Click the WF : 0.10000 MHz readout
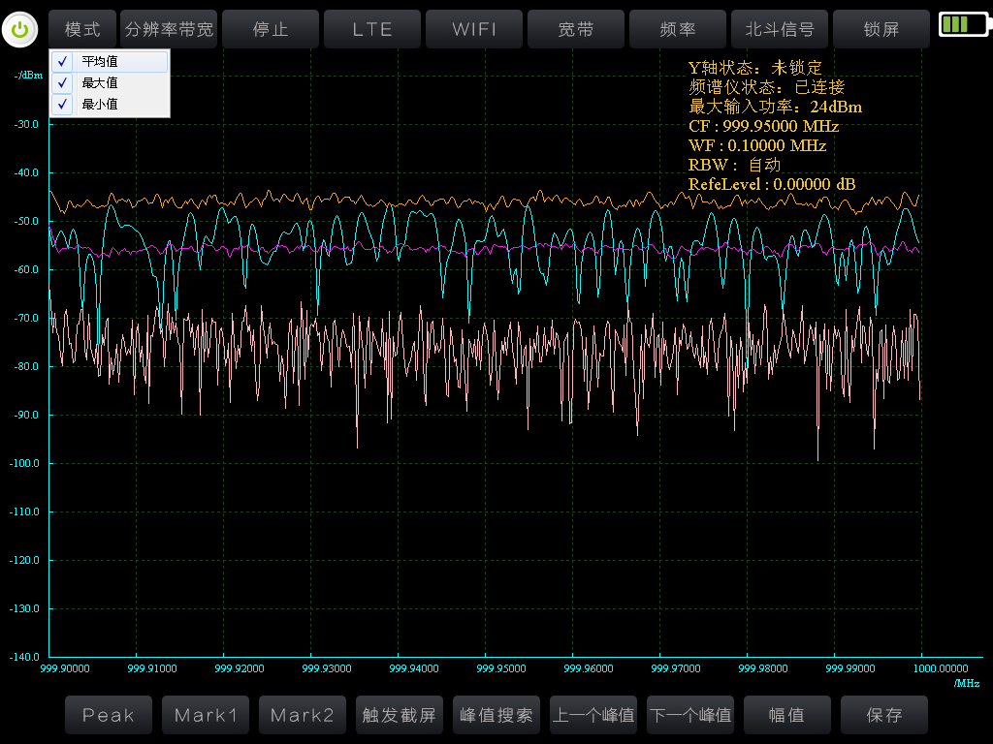 tap(757, 145)
